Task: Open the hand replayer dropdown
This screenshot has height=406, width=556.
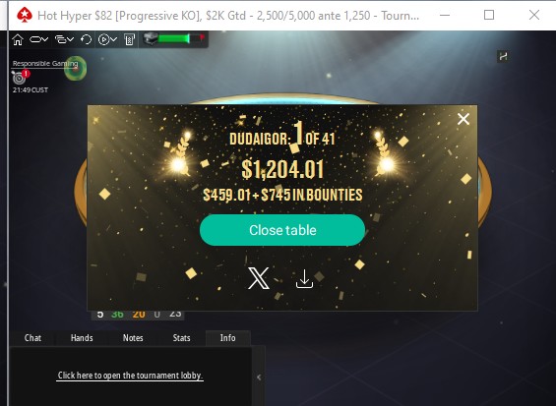Action: (x=107, y=39)
